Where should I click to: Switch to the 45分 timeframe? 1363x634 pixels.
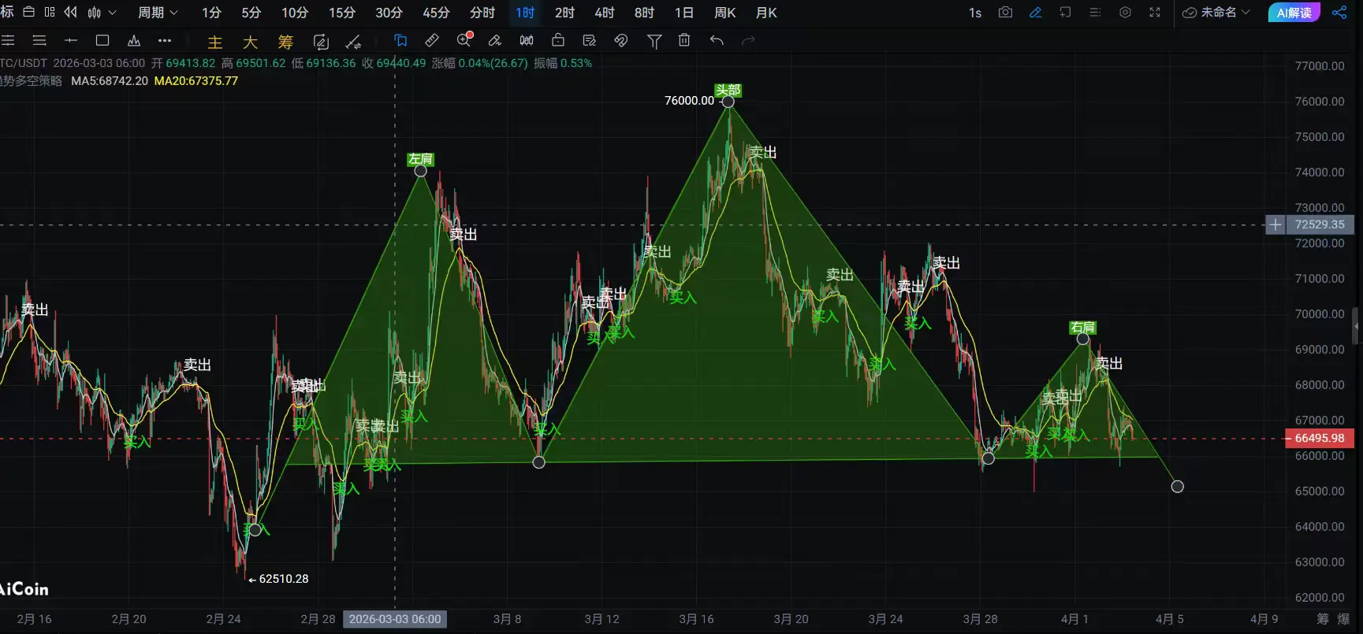436,13
